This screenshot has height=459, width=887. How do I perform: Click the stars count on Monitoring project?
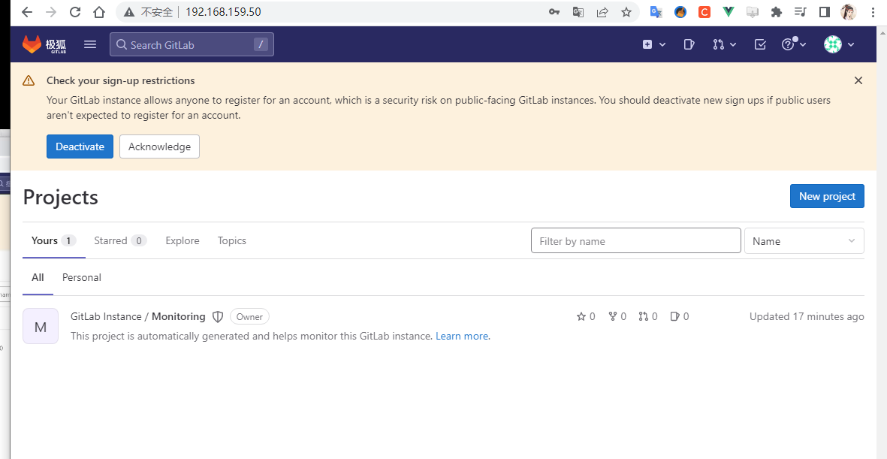pos(586,317)
